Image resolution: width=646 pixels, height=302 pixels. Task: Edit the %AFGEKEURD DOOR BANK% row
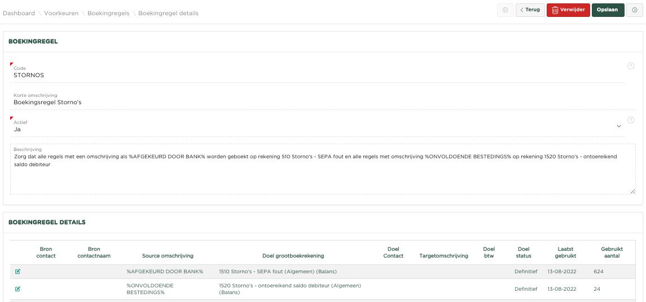(x=17, y=272)
